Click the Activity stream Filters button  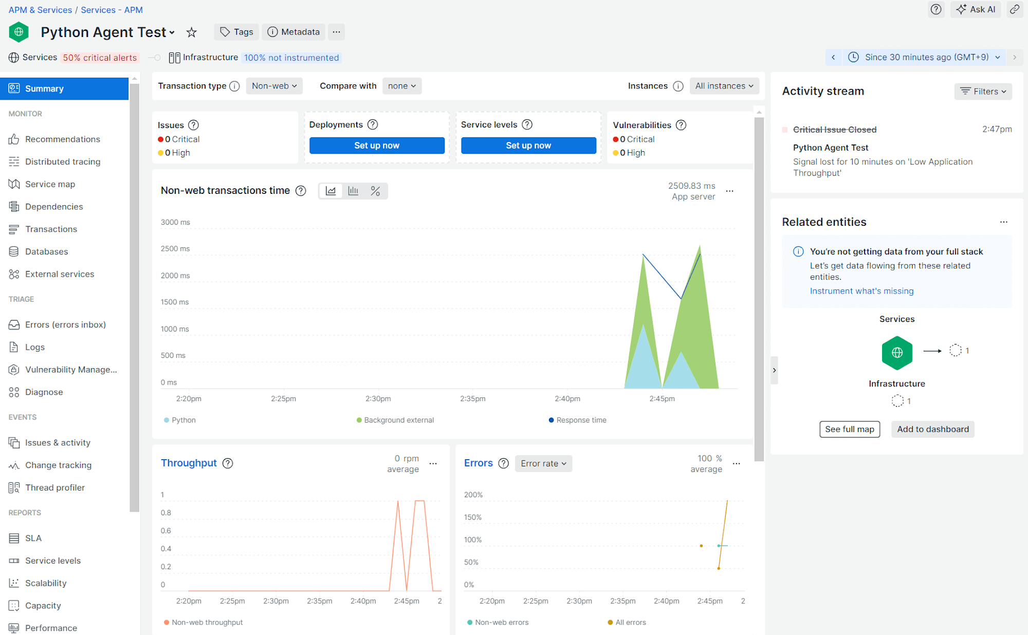(x=982, y=90)
